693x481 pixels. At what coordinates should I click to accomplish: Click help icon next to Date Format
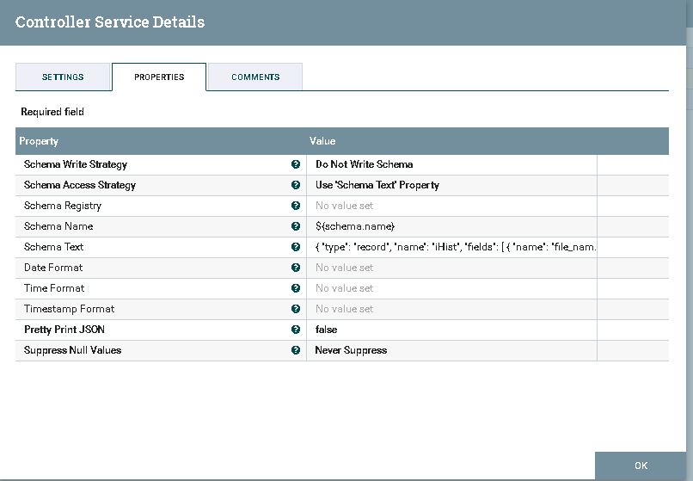coord(296,268)
